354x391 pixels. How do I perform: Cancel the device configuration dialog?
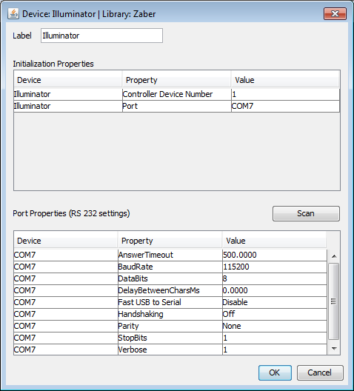[320, 372]
